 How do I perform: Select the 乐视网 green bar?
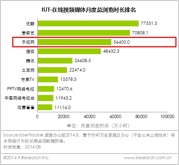75,42
